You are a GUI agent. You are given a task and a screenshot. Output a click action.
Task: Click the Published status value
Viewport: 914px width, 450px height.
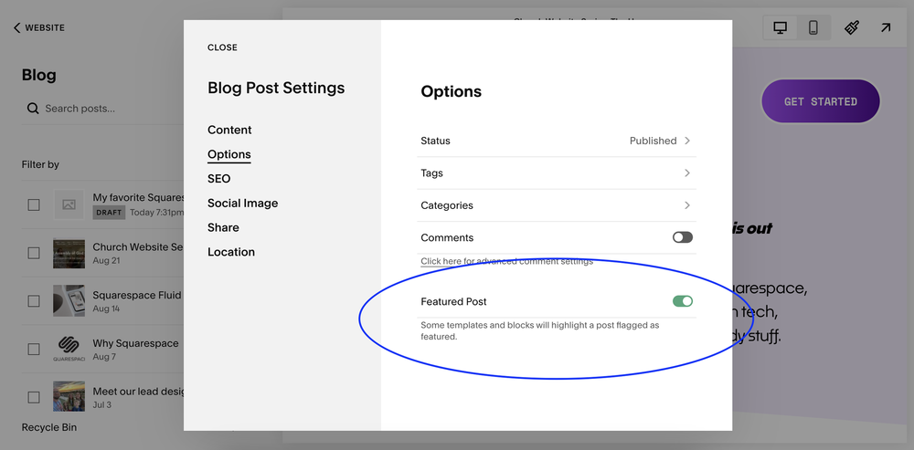pos(653,141)
